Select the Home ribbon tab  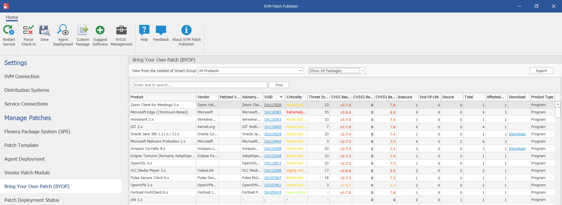tap(12, 17)
